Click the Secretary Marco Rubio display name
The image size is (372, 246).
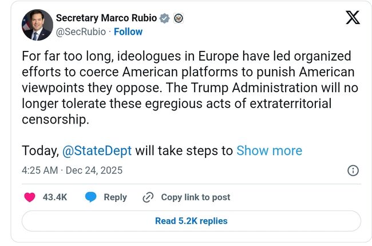(106, 18)
